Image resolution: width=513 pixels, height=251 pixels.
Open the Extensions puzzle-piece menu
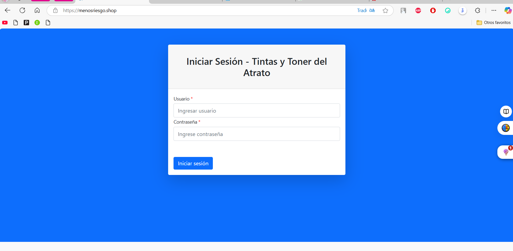tap(477, 10)
